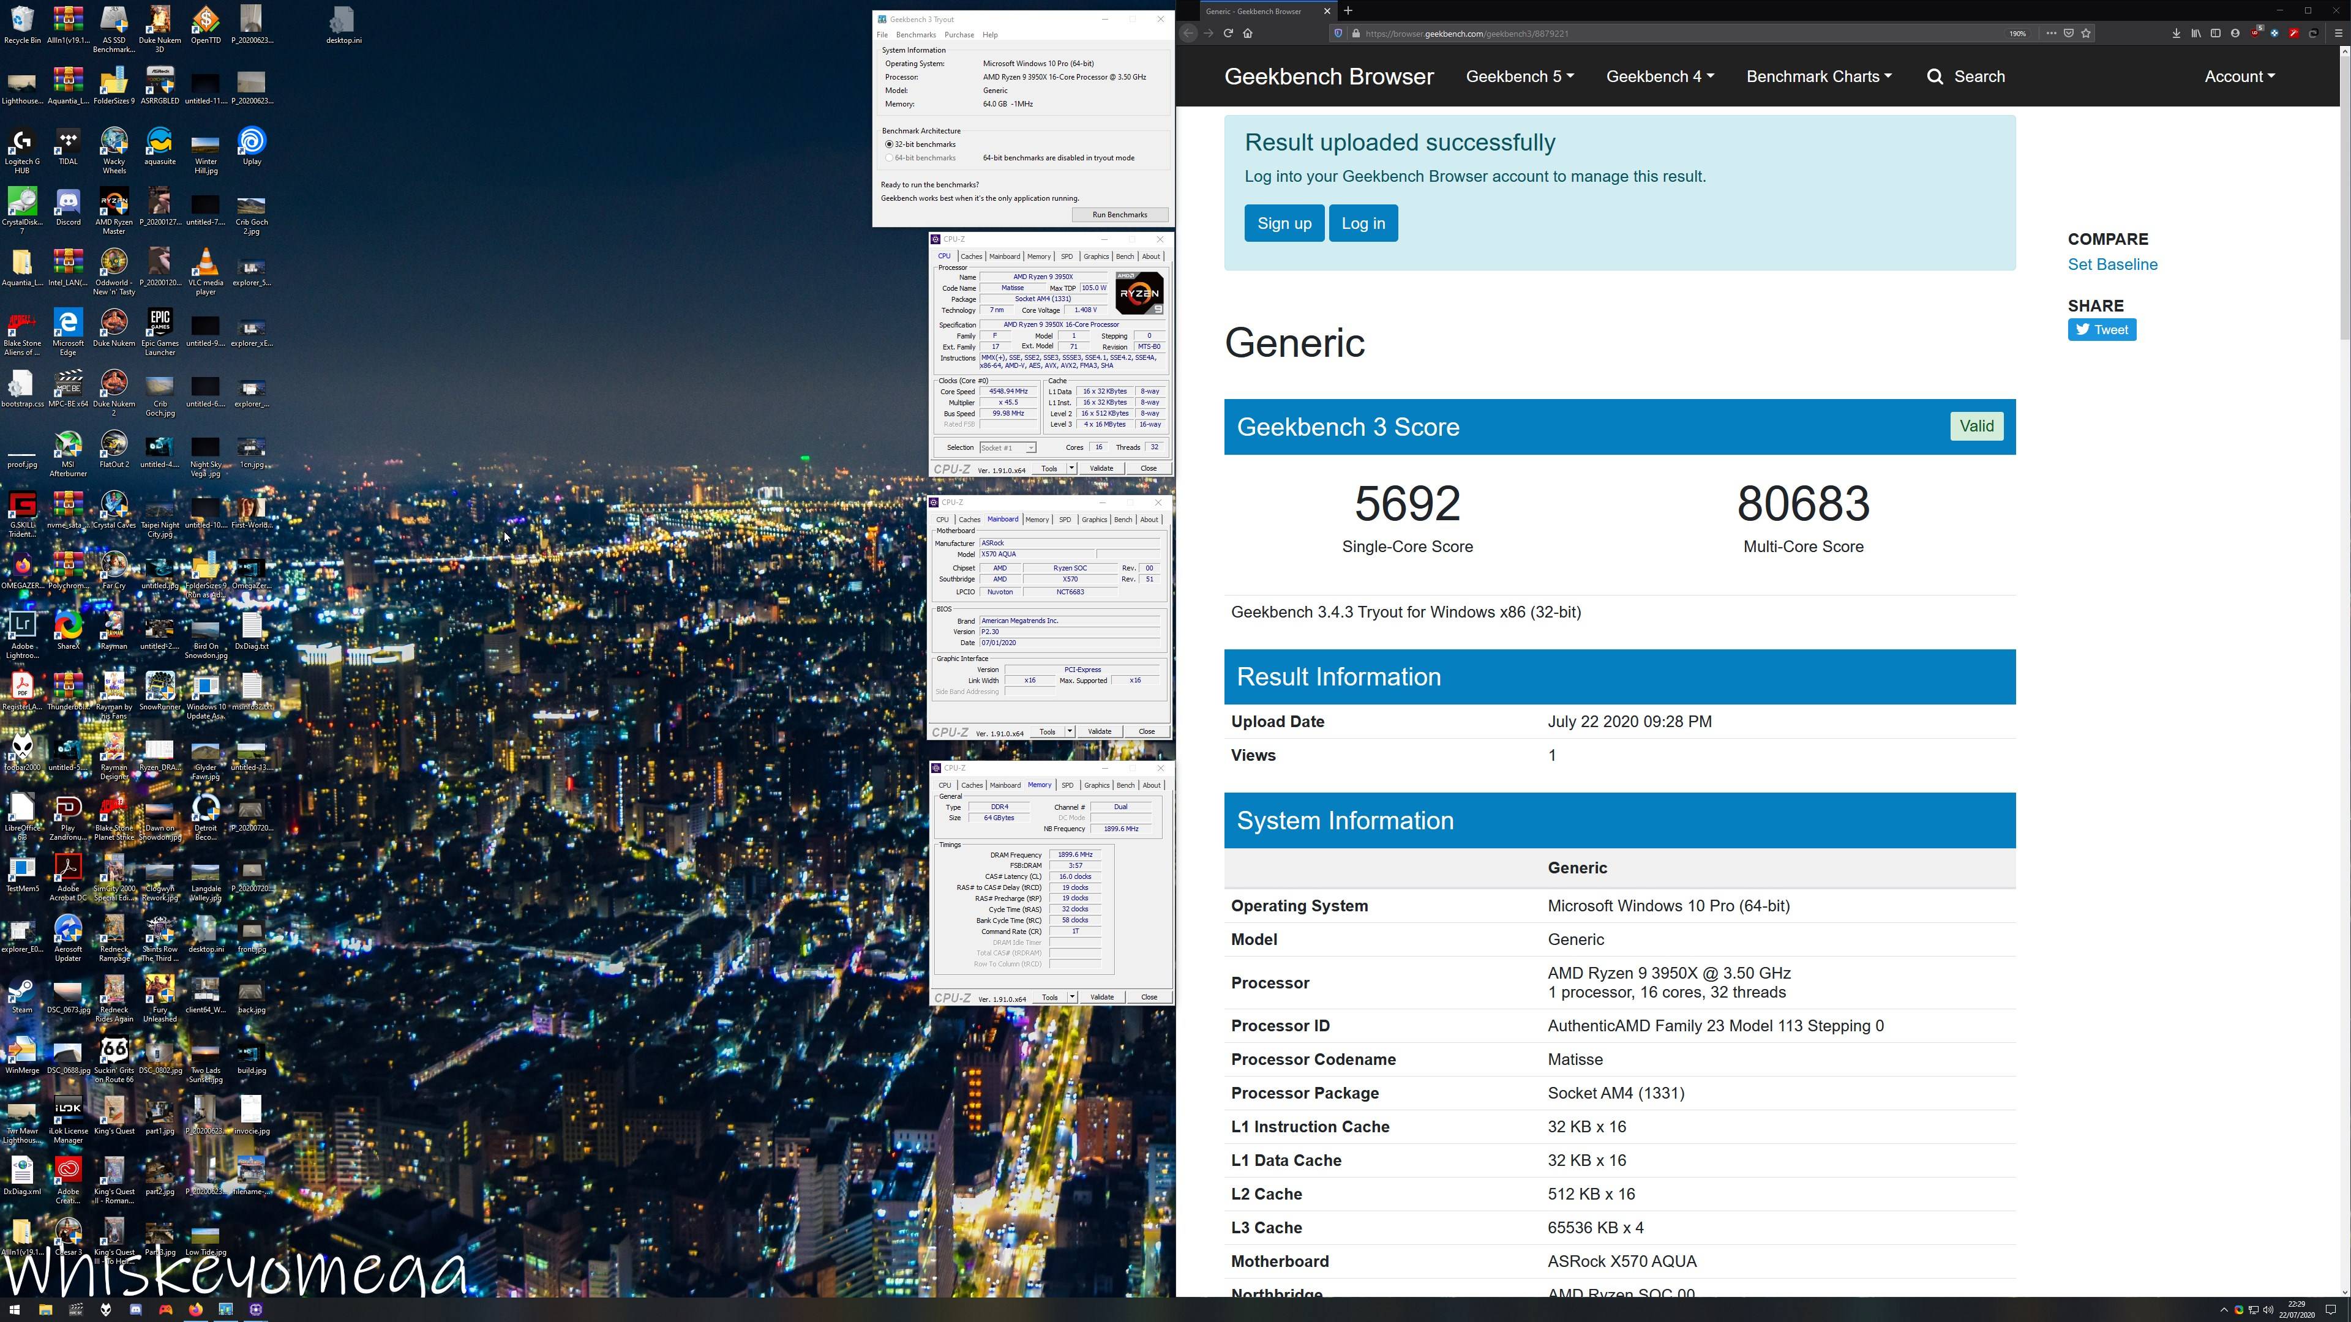Open the OpenTTD desktop icon
Image resolution: width=2351 pixels, height=1322 pixels.
205,26
